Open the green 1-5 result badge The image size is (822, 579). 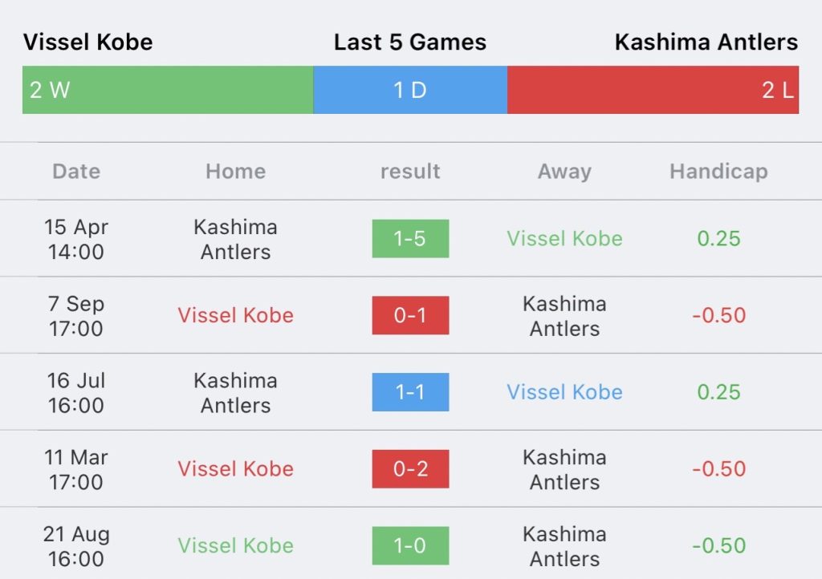[410, 239]
